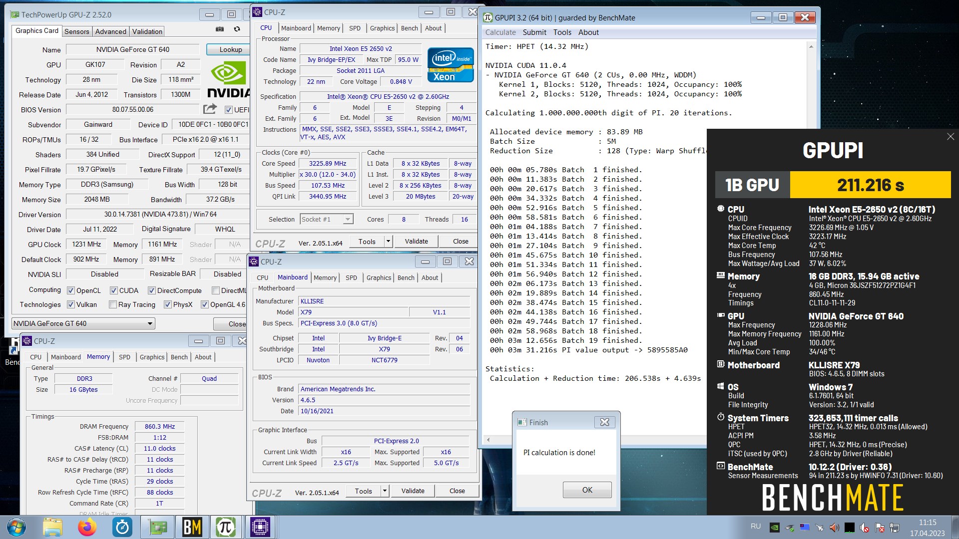Open the Tools menu in GPUPI
The width and height of the screenshot is (959, 539).
tap(562, 32)
